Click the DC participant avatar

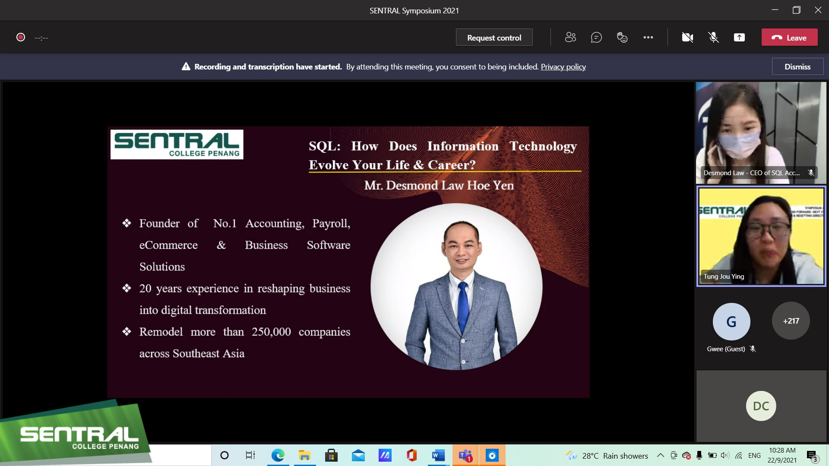[761, 406]
